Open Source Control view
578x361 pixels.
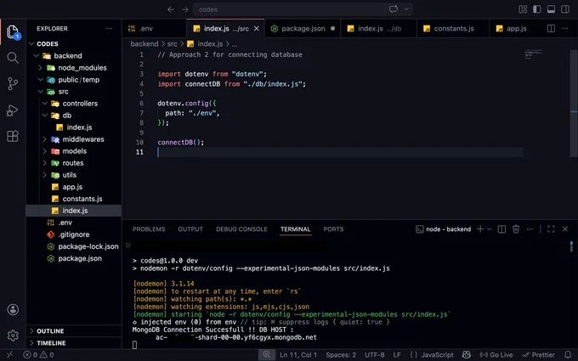(13, 83)
